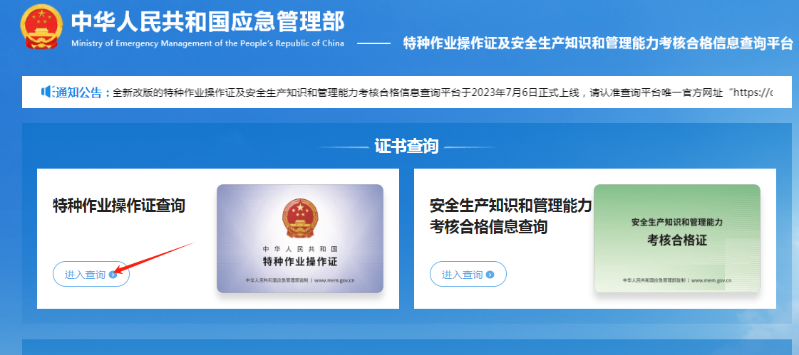Open the scrolling notice announcement text
The width and height of the screenshot is (799, 355).
pyautogui.click(x=443, y=92)
